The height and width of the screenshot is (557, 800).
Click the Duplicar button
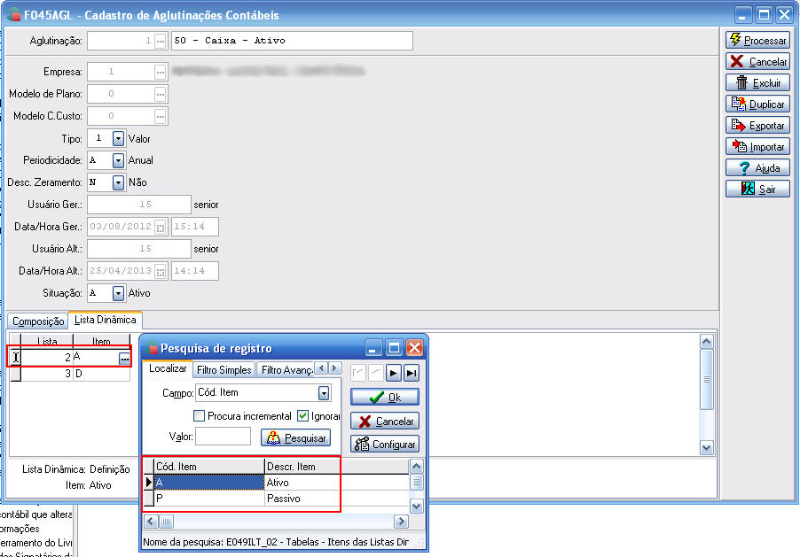click(757, 104)
